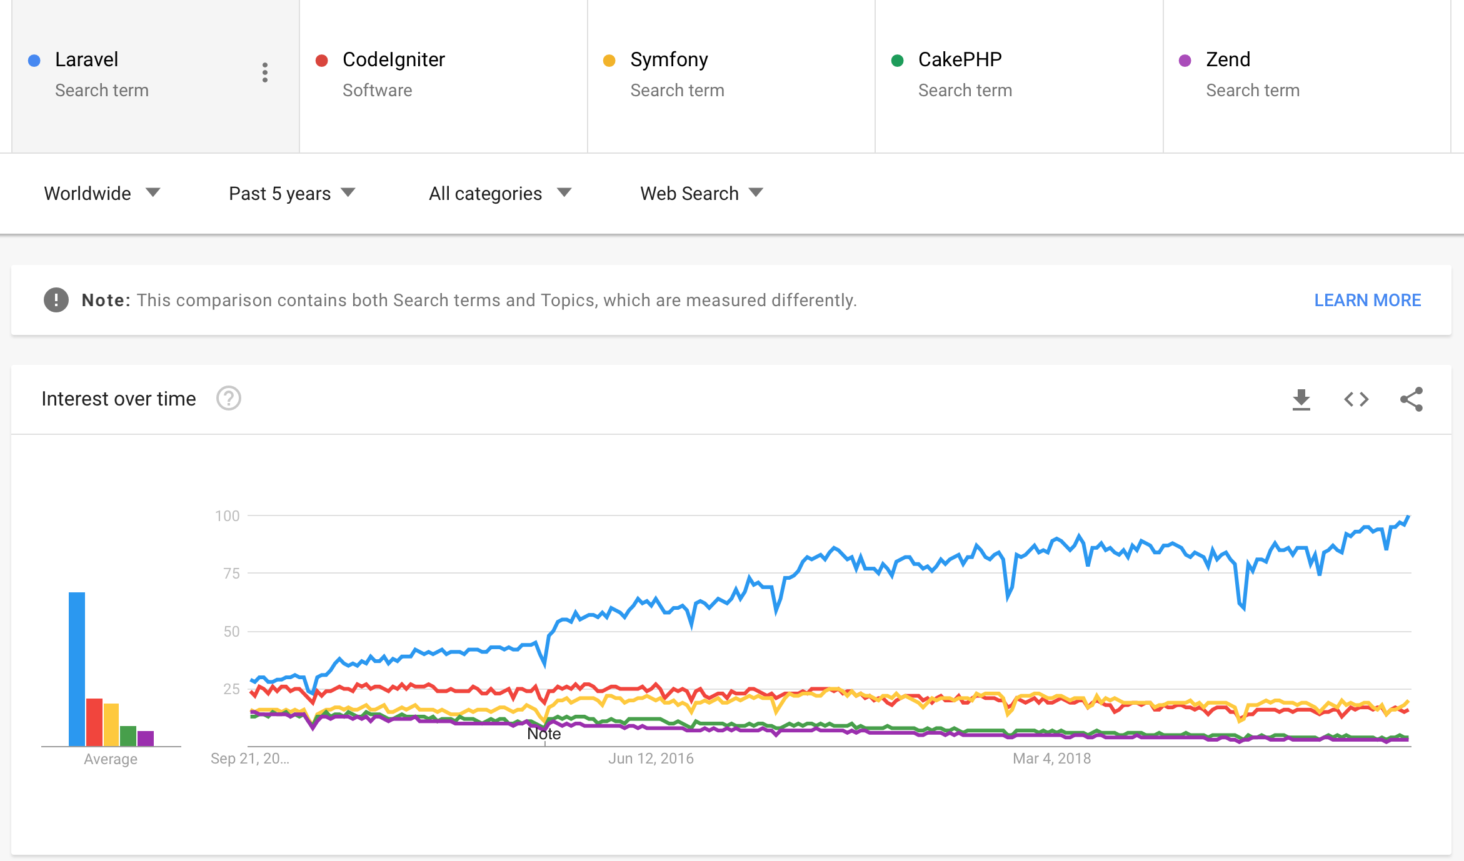Open help for Interest over time
Viewport: 1464px width, 861px height.
pyautogui.click(x=229, y=399)
